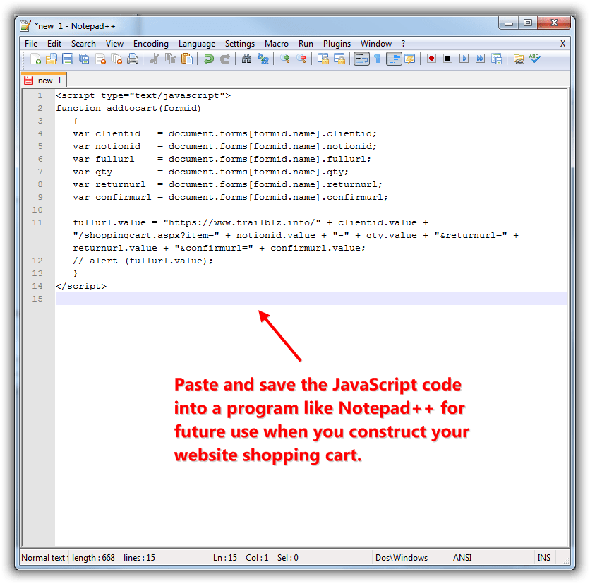Toggle Word Wrap from the toolbar
The height and width of the screenshot is (584, 590).
[x=361, y=59]
